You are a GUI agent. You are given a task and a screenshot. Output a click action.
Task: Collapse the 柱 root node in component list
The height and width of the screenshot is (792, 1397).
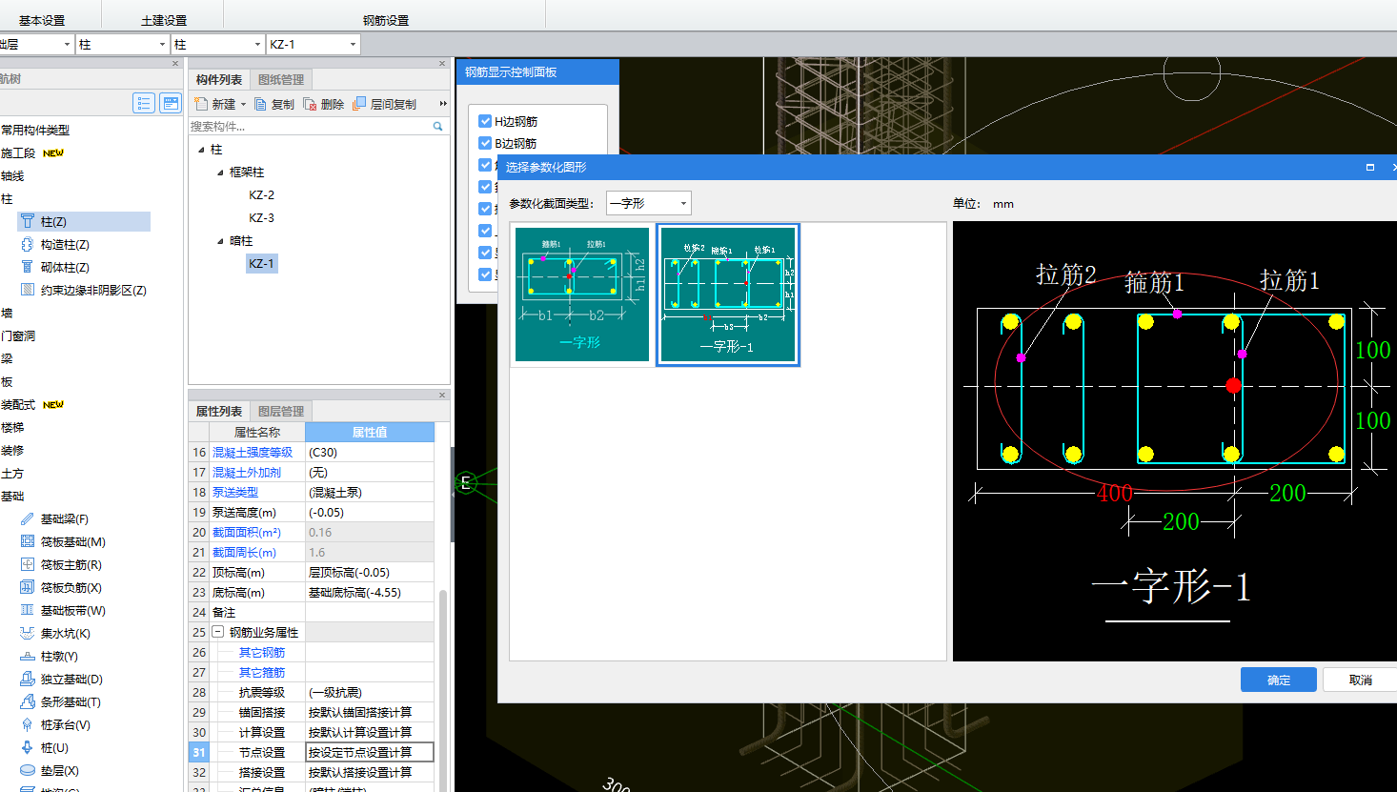coord(201,150)
